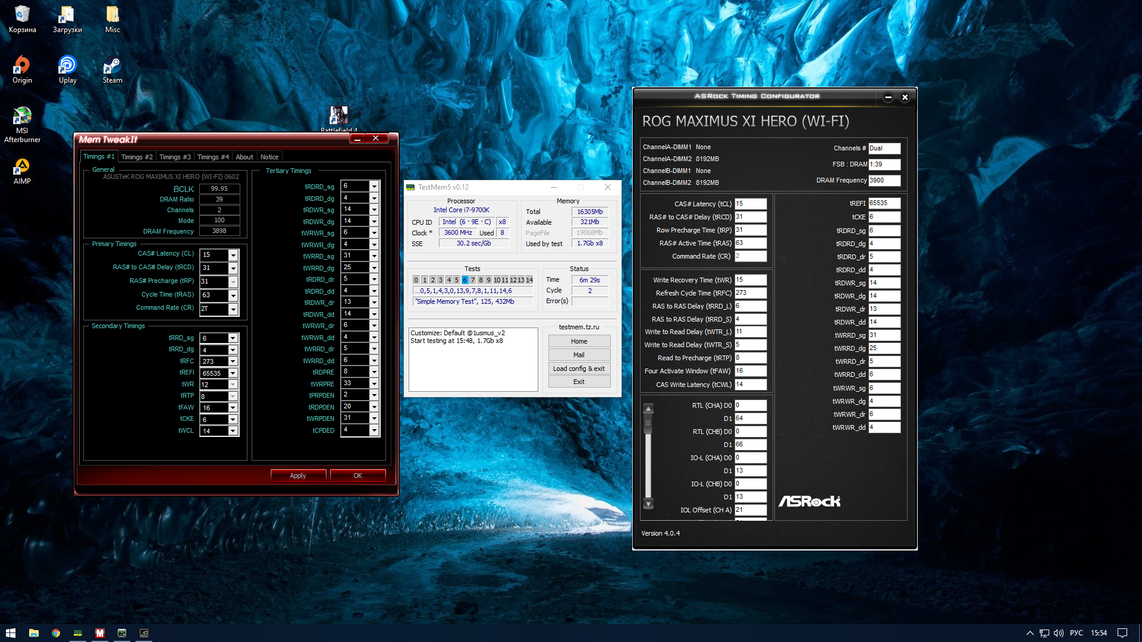Open File Explorer from the taskbar
Image resolution: width=1142 pixels, height=642 pixels.
tap(34, 633)
